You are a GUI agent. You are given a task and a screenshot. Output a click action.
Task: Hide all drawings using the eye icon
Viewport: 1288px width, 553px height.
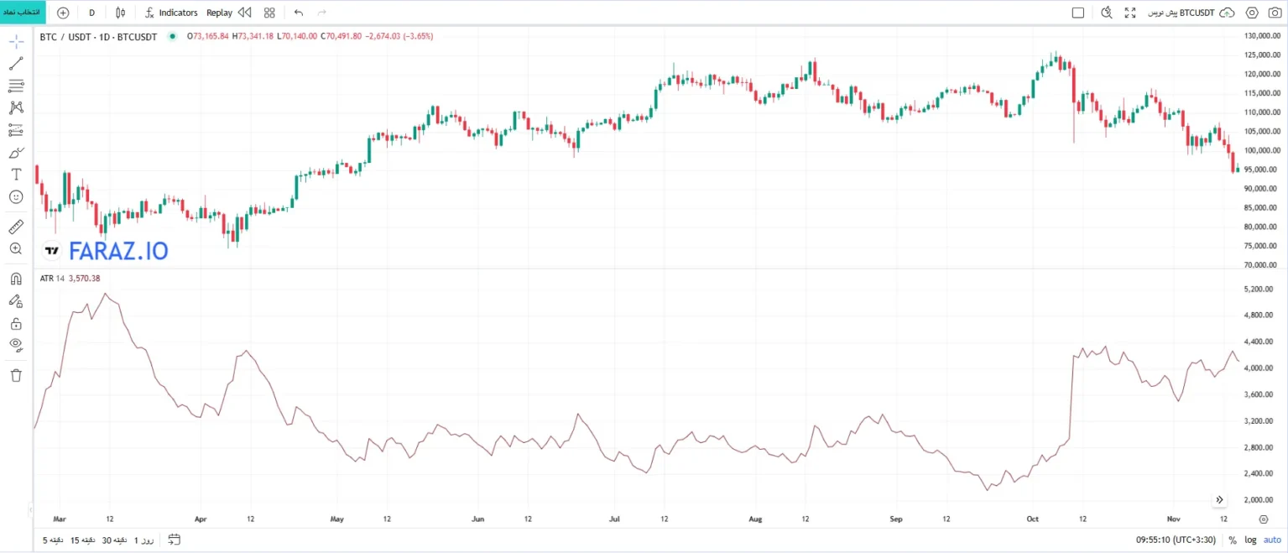click(16, 344)
